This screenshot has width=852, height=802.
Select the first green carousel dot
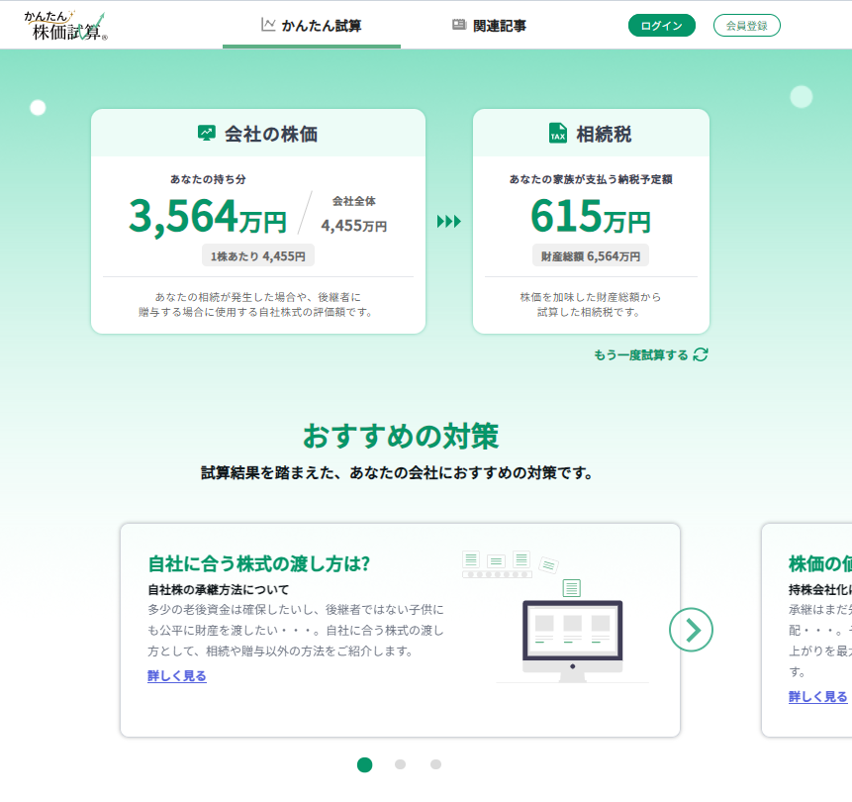[x=365, y=764]
